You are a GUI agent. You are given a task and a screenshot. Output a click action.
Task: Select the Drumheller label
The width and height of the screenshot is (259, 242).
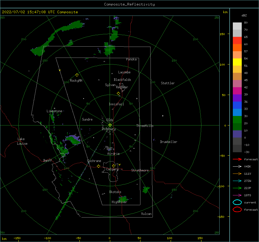tap(169, 142)
